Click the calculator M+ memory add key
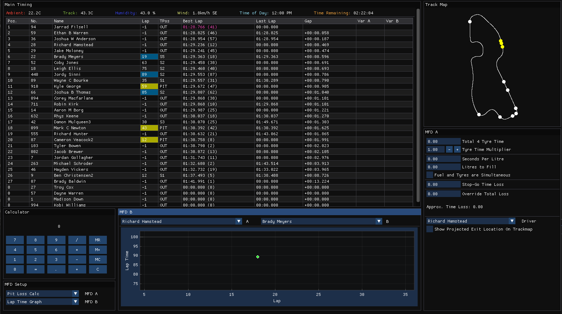The height and width of the screenshot is (314, 562). pyautogui.click(x=97, y=250)
